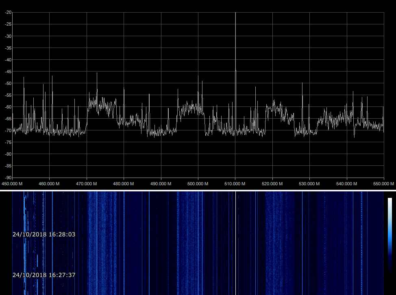This screenshot has height=295, width=396.
Task: Click the 490.000 M frequency label
Action: pos(161,184)
